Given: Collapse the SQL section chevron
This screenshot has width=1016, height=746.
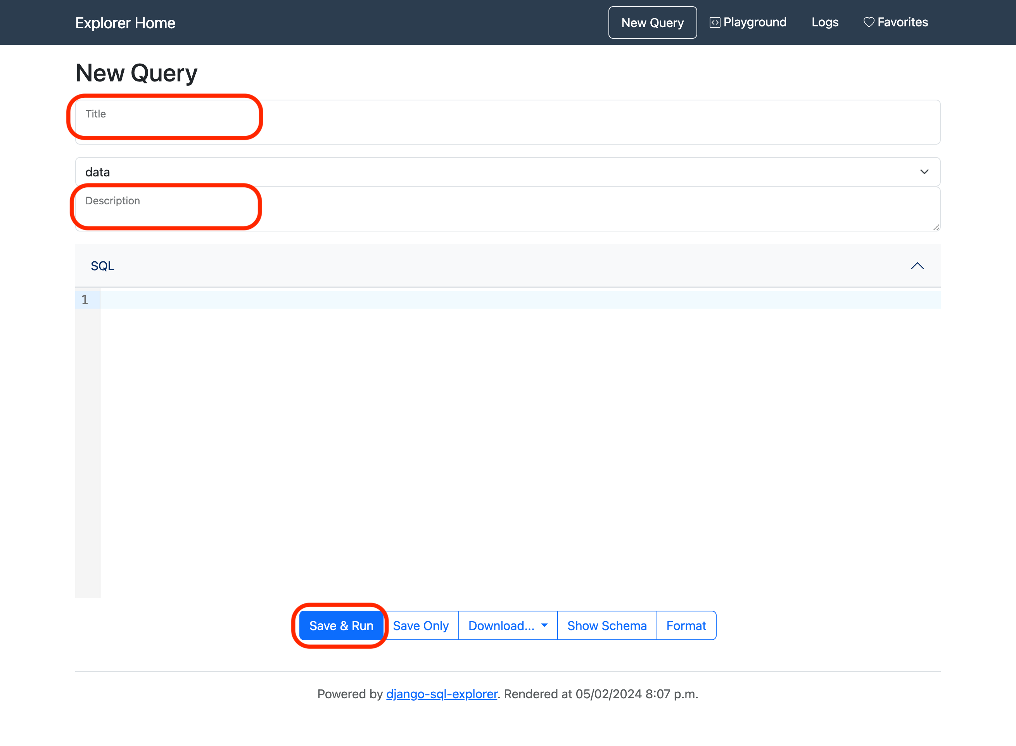Looking at the screenshot, I should click(x=917, y=266).
